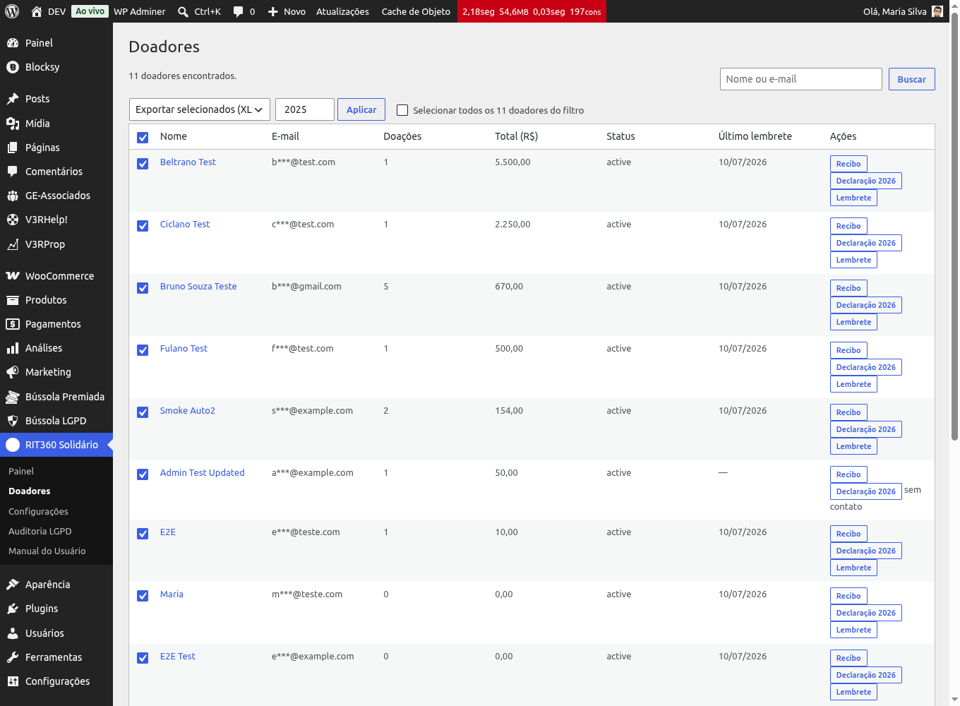
Task: Uncheck the Beltrano Test row checkbox
Action: [143, 164]
